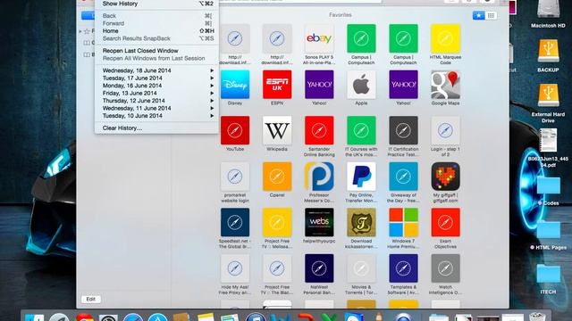
Task: Open Project Free TV Melissa favorite
Action: coord(277,222)
